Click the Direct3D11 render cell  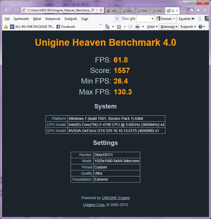coord(117,155)
